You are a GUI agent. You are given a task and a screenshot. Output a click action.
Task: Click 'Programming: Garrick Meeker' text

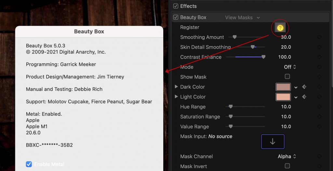[x=61, y=64]
